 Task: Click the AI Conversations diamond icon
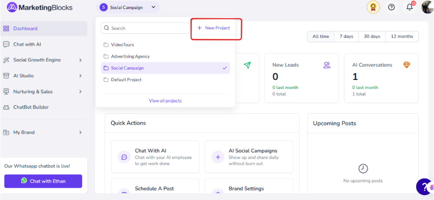(407, 65)
